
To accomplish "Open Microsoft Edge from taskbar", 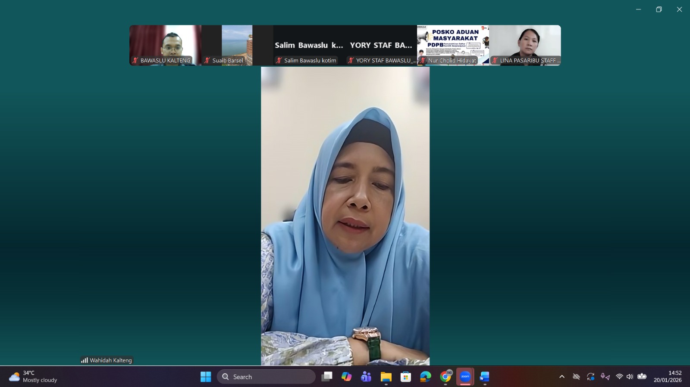I will [x=426, y=377].
